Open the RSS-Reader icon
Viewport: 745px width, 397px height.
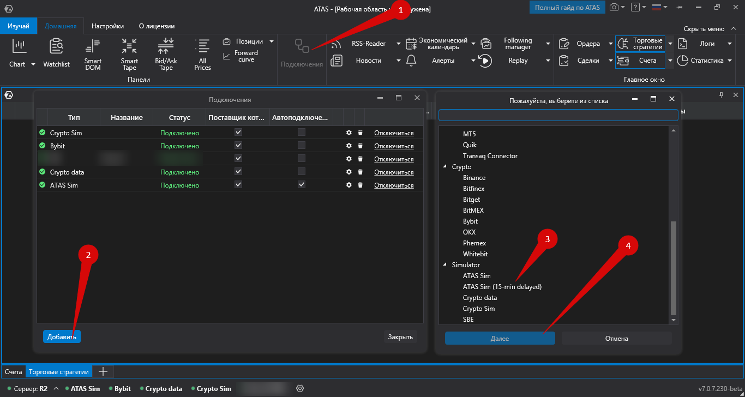(337, 44)
